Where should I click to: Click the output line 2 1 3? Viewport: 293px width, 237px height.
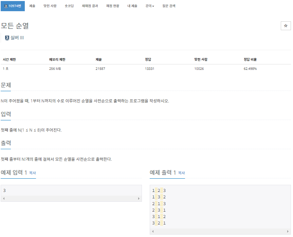[x=159, y=203]
